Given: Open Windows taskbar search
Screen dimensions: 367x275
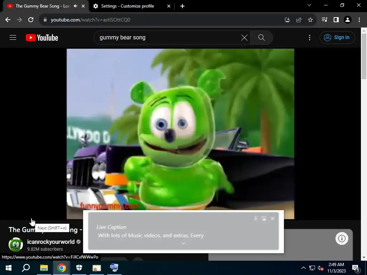Looking at the screenshot, I should pos(26,268).
